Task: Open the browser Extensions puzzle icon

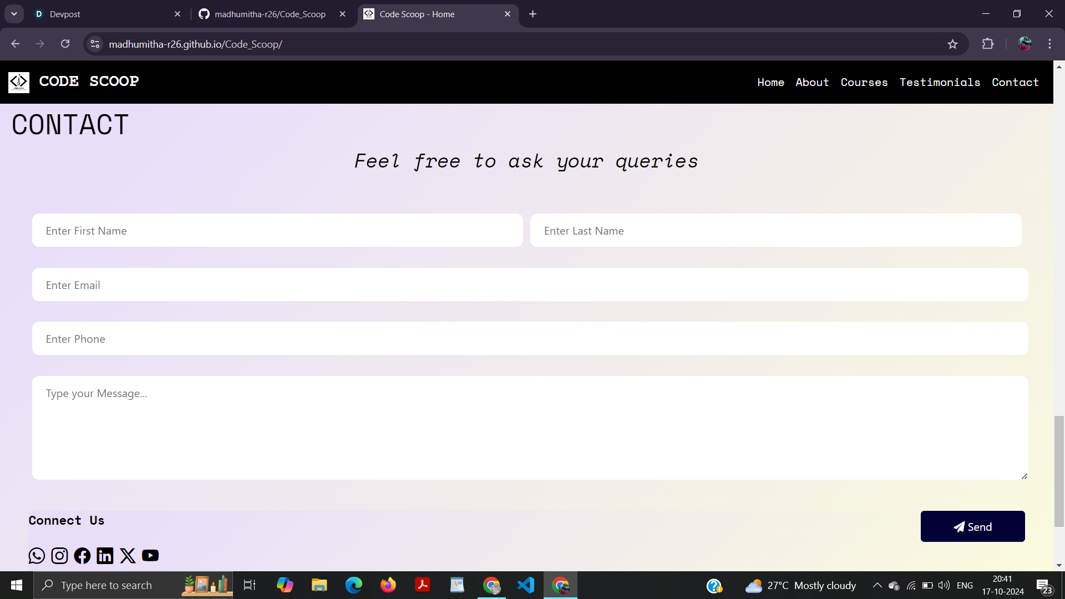Action: coord(988,44)
